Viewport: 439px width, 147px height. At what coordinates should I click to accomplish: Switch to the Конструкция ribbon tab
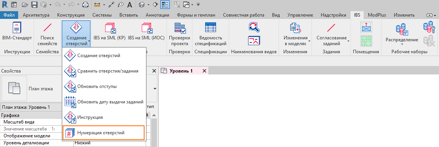click(x=71, y=15)
